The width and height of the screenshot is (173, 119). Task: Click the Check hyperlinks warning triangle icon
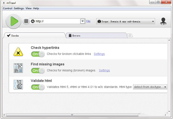(18, 52)
